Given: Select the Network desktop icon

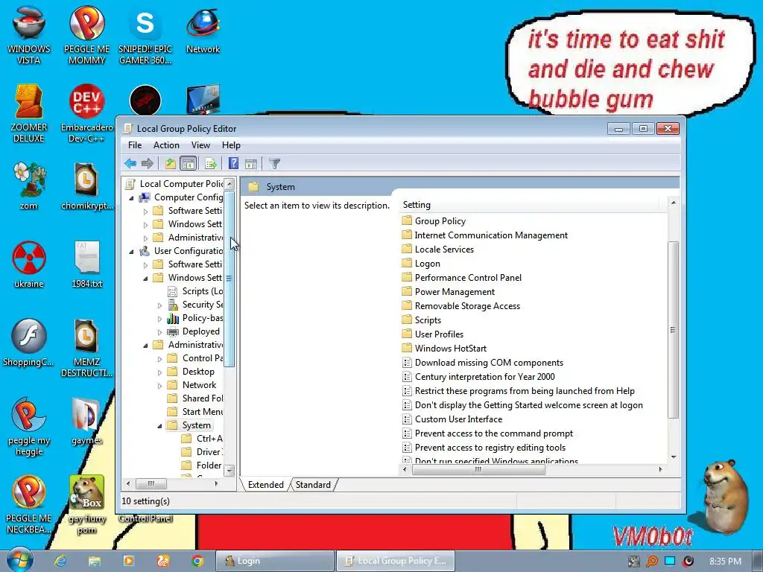Looking at the screenshot, I should click(203, 30).
